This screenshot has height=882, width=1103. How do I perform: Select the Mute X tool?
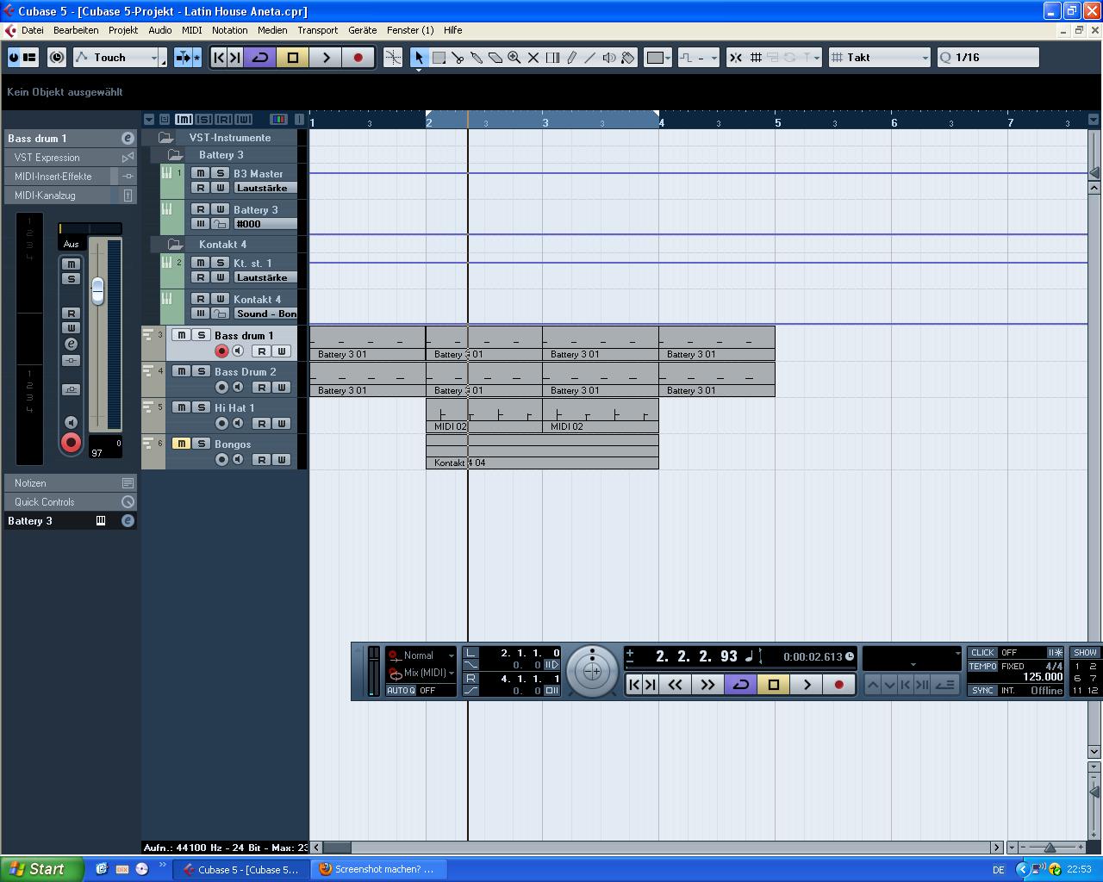(x=533, y=58)
